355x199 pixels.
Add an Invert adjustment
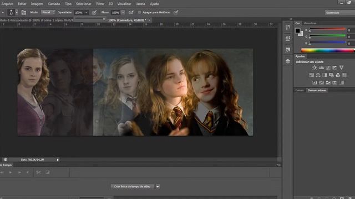[315, 82]
